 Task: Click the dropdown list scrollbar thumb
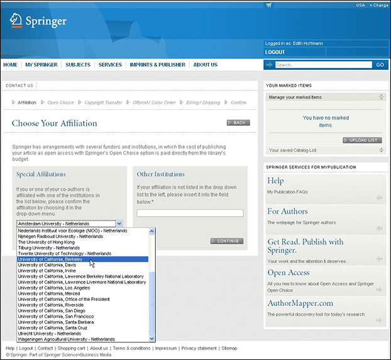click(151, 303)
